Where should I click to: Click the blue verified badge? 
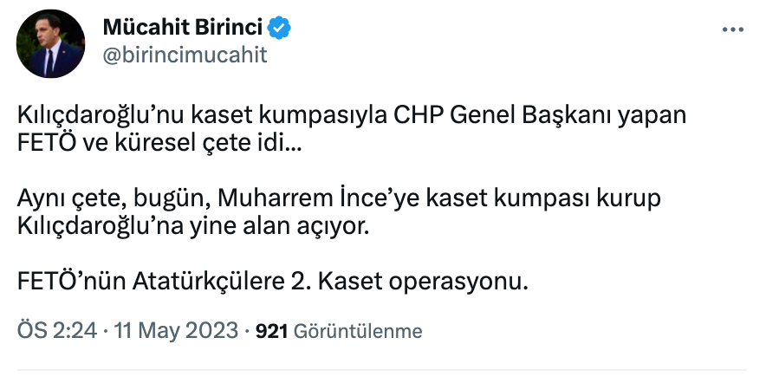[279, 29]
